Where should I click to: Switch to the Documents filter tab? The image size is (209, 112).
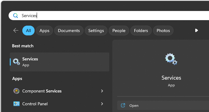click(69, 31)
